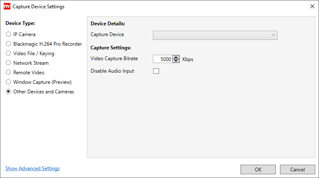Choose Blackmagic H.264 Pro Recorder option
The image size is (319, 178).
point(8,44)
